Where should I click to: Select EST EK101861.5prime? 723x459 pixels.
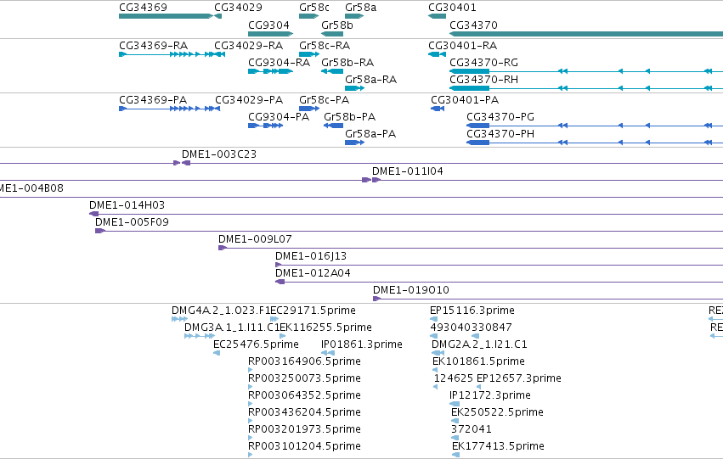point(435,370)
